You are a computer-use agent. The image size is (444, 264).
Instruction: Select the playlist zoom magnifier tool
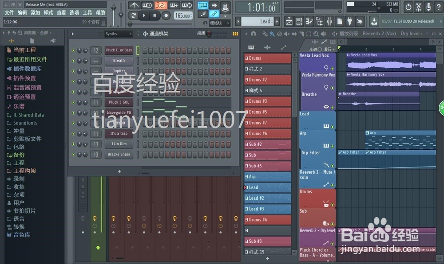pyautogui.click(x=316, y=34)
